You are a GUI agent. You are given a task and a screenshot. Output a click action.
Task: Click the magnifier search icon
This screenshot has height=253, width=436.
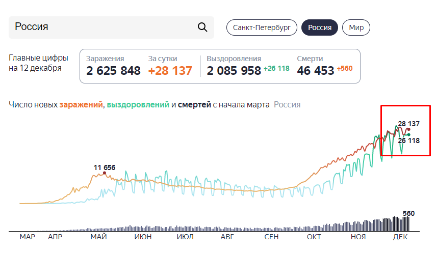point(202,27)
